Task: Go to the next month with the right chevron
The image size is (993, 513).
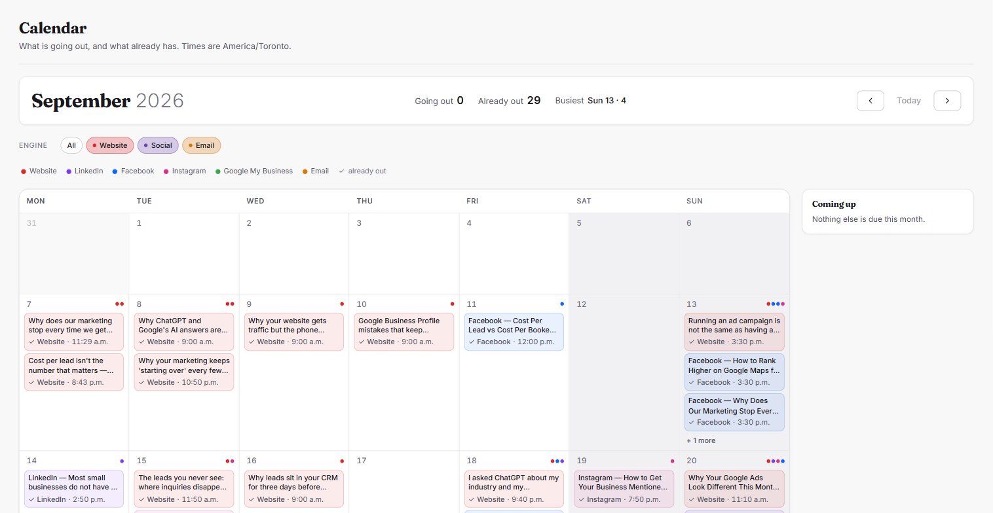Action: 947,101
